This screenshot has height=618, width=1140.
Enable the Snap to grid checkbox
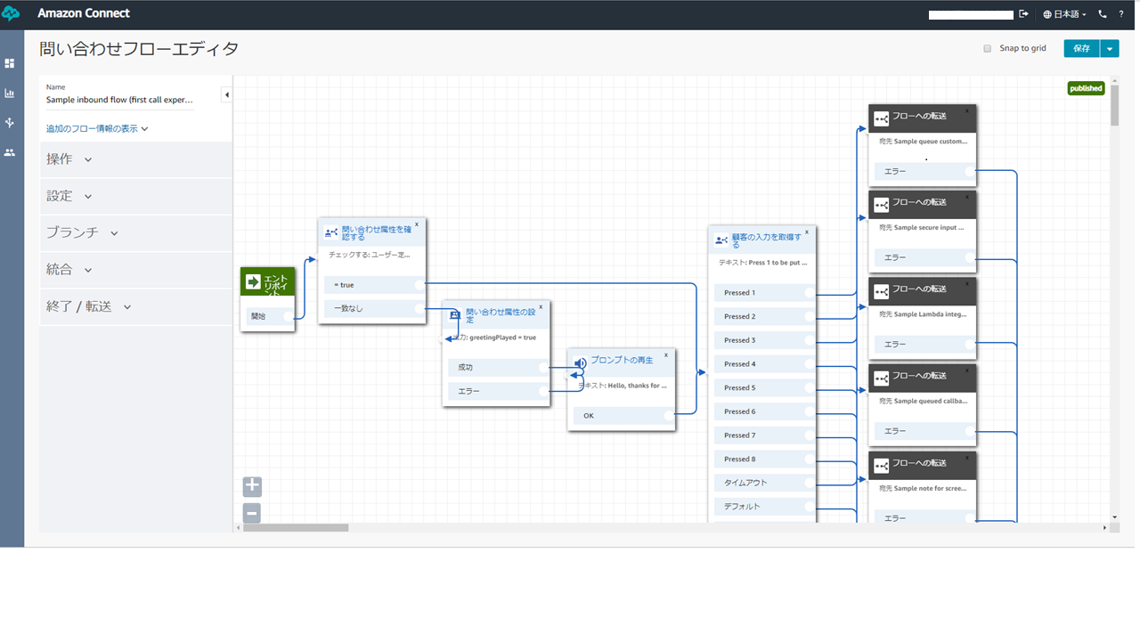987,49
